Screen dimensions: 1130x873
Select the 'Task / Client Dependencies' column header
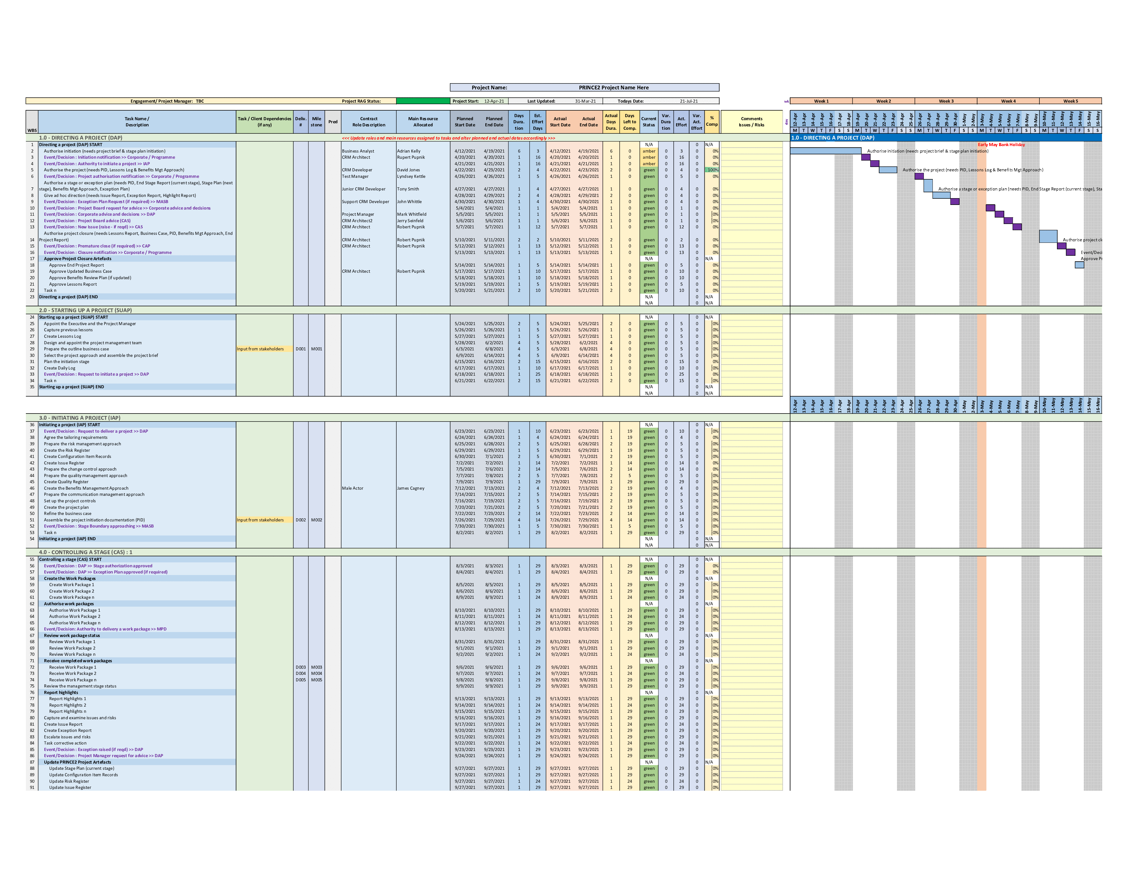pos(264,122)
